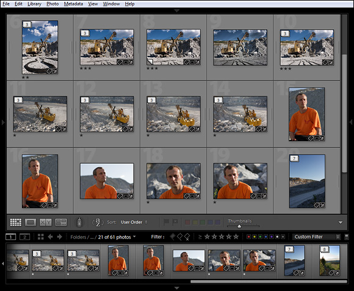Open Compare view with the XY icon
The image size is (354, 291).
tap(45, 222)
